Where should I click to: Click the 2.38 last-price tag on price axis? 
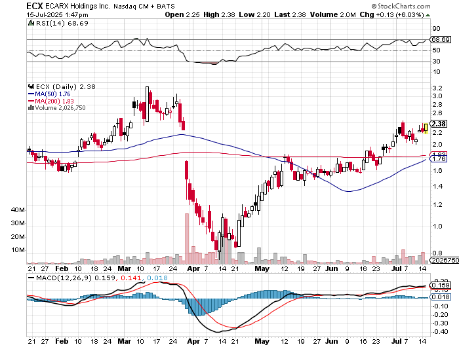[x=438, y=124]
